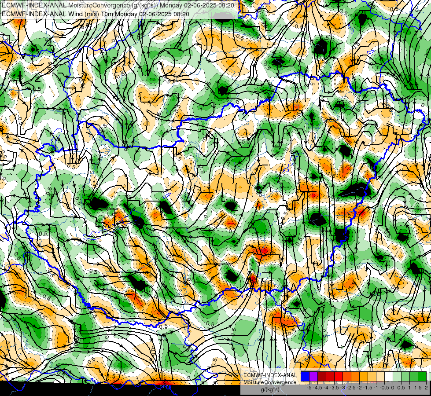The height and width of the screenshot is (396, 431).
Task: Click legend swatch between -3.5 and -3
Action: click(x=339, y=377)
